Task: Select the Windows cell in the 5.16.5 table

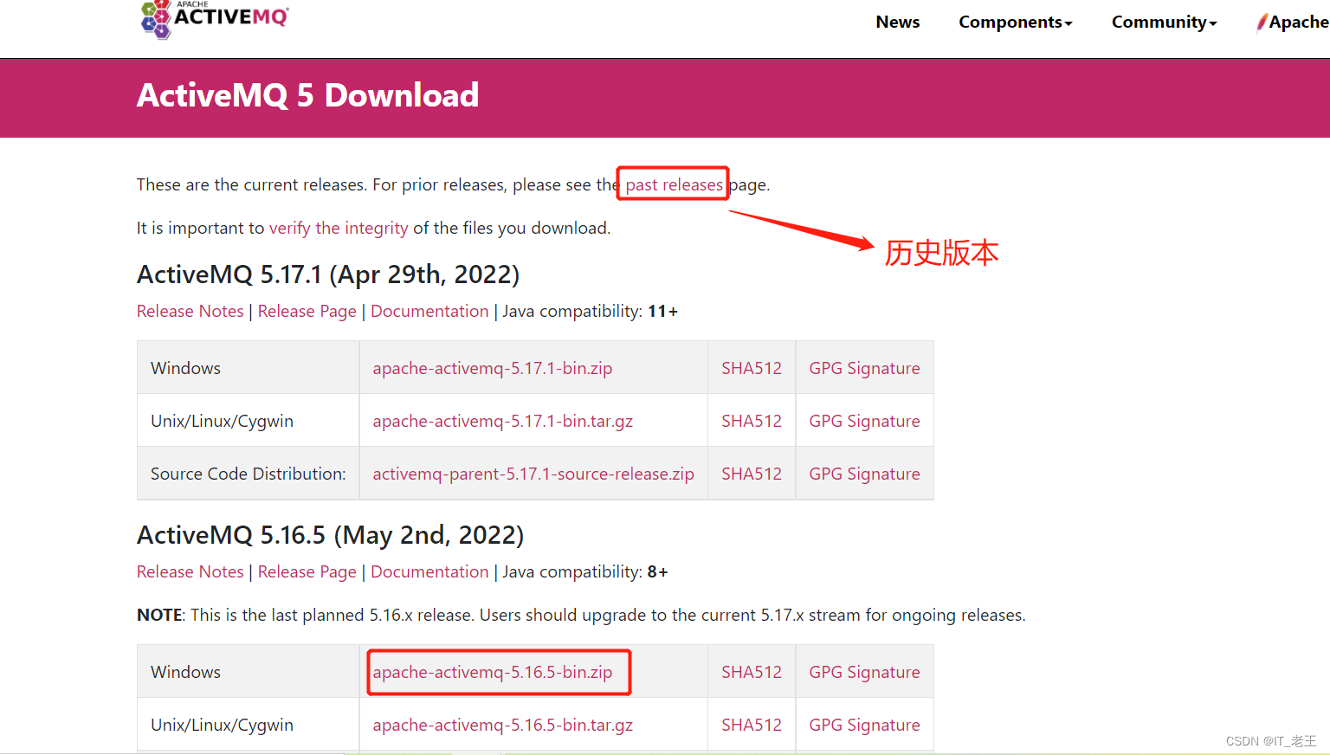Action: 249,672
